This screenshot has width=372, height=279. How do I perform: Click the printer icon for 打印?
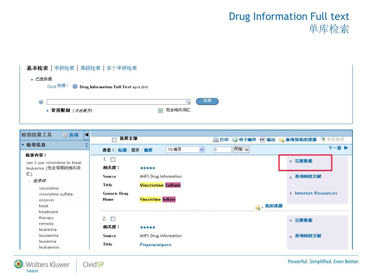point(216,140)
